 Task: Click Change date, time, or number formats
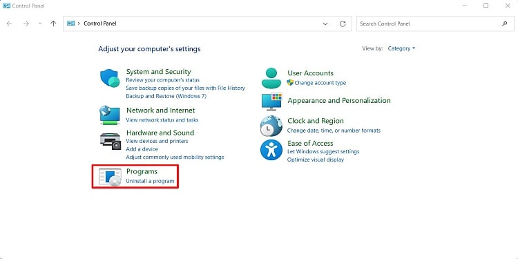tap(334, 131)
